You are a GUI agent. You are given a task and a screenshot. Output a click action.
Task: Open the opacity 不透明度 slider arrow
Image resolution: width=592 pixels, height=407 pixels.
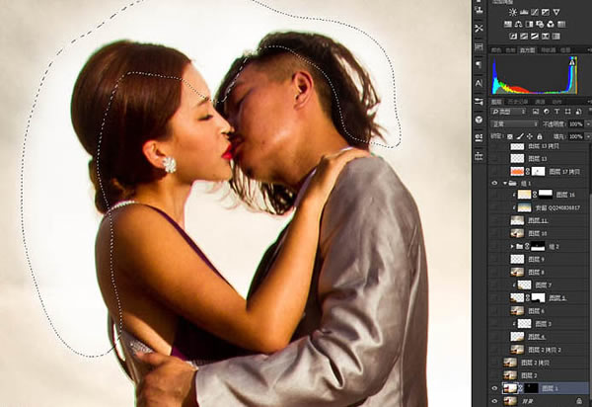point(588,123)
